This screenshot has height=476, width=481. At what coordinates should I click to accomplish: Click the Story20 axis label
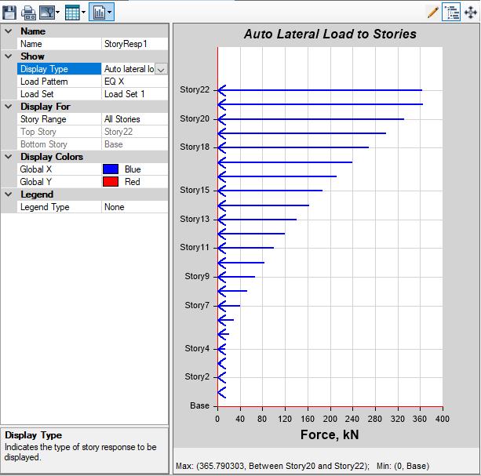click(x=195, y=118)
